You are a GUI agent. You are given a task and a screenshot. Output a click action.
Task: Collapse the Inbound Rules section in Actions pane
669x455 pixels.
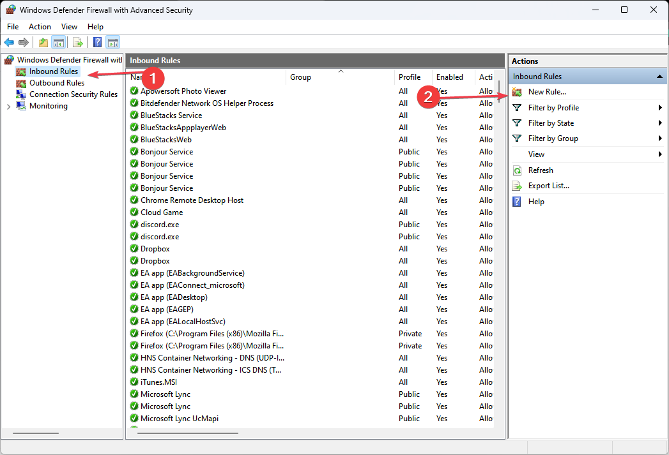[x=659, y=77]
